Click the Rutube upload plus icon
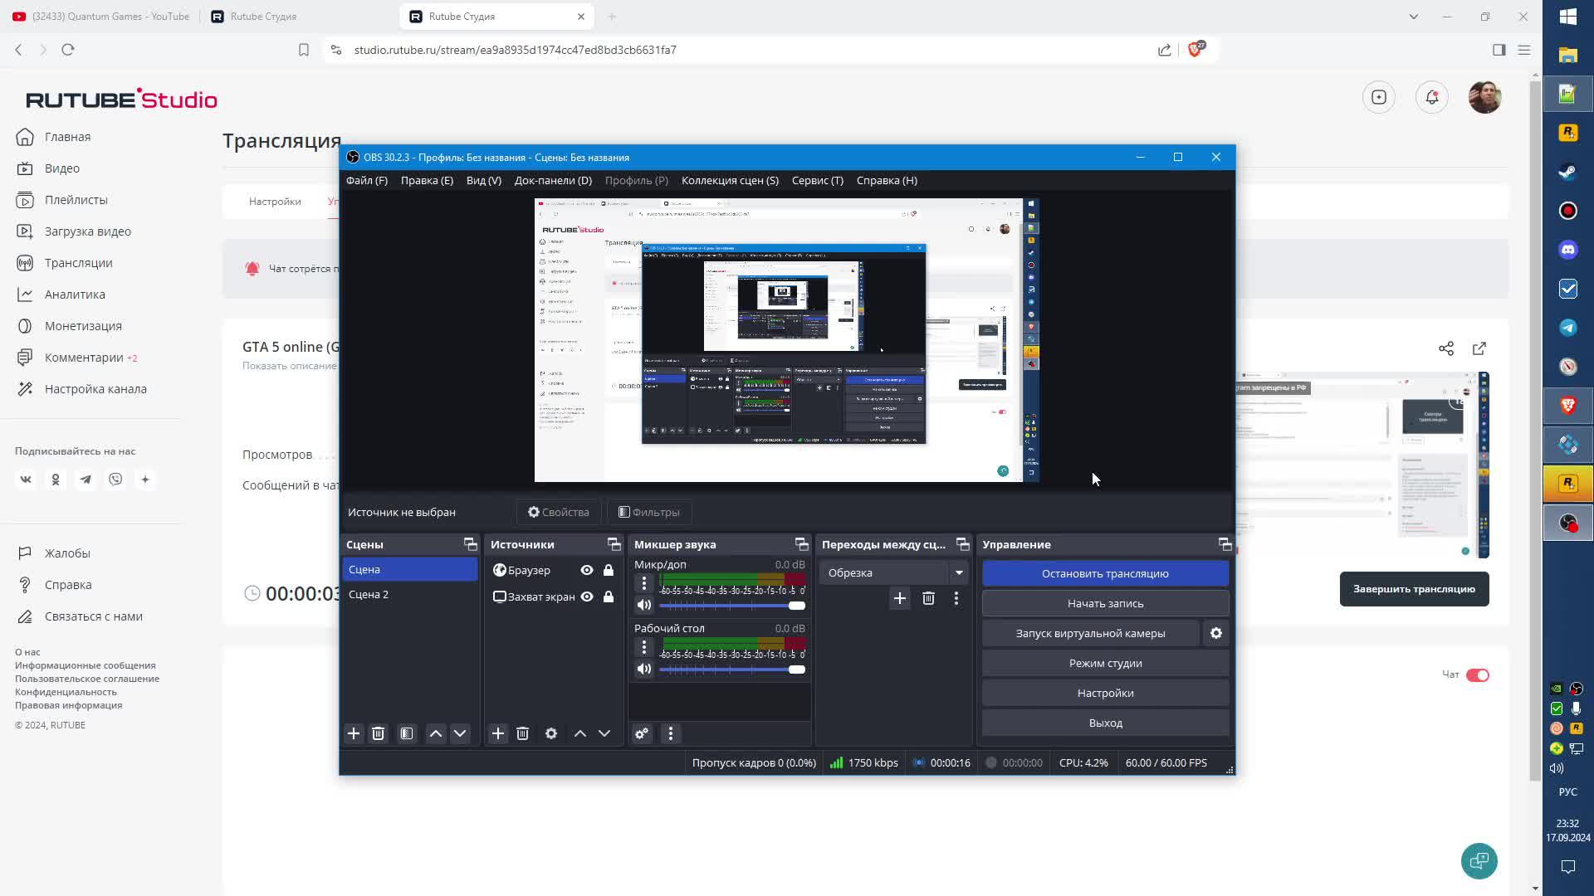This screenshot has width=1594, height=896. click(1378, 97)
